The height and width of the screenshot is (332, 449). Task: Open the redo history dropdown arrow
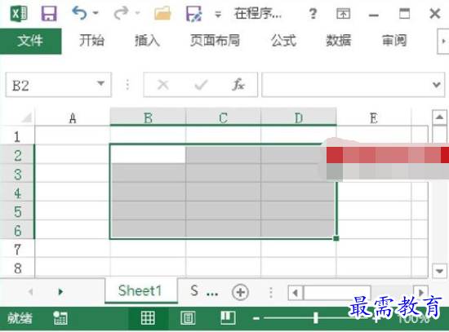[138, 13]
